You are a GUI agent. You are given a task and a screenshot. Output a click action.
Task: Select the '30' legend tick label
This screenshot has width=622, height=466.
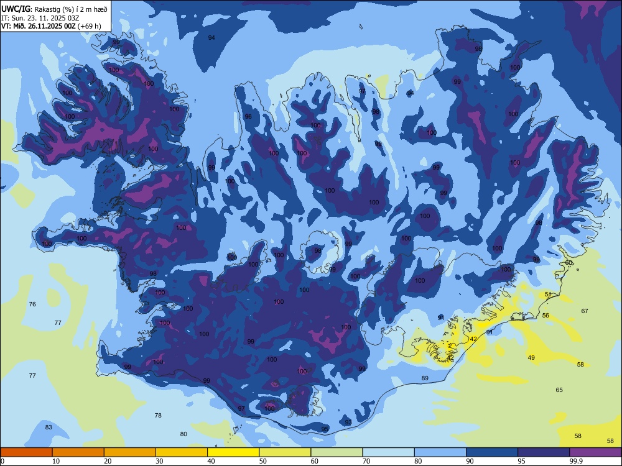pyautogui.click(x=159, y=461)
